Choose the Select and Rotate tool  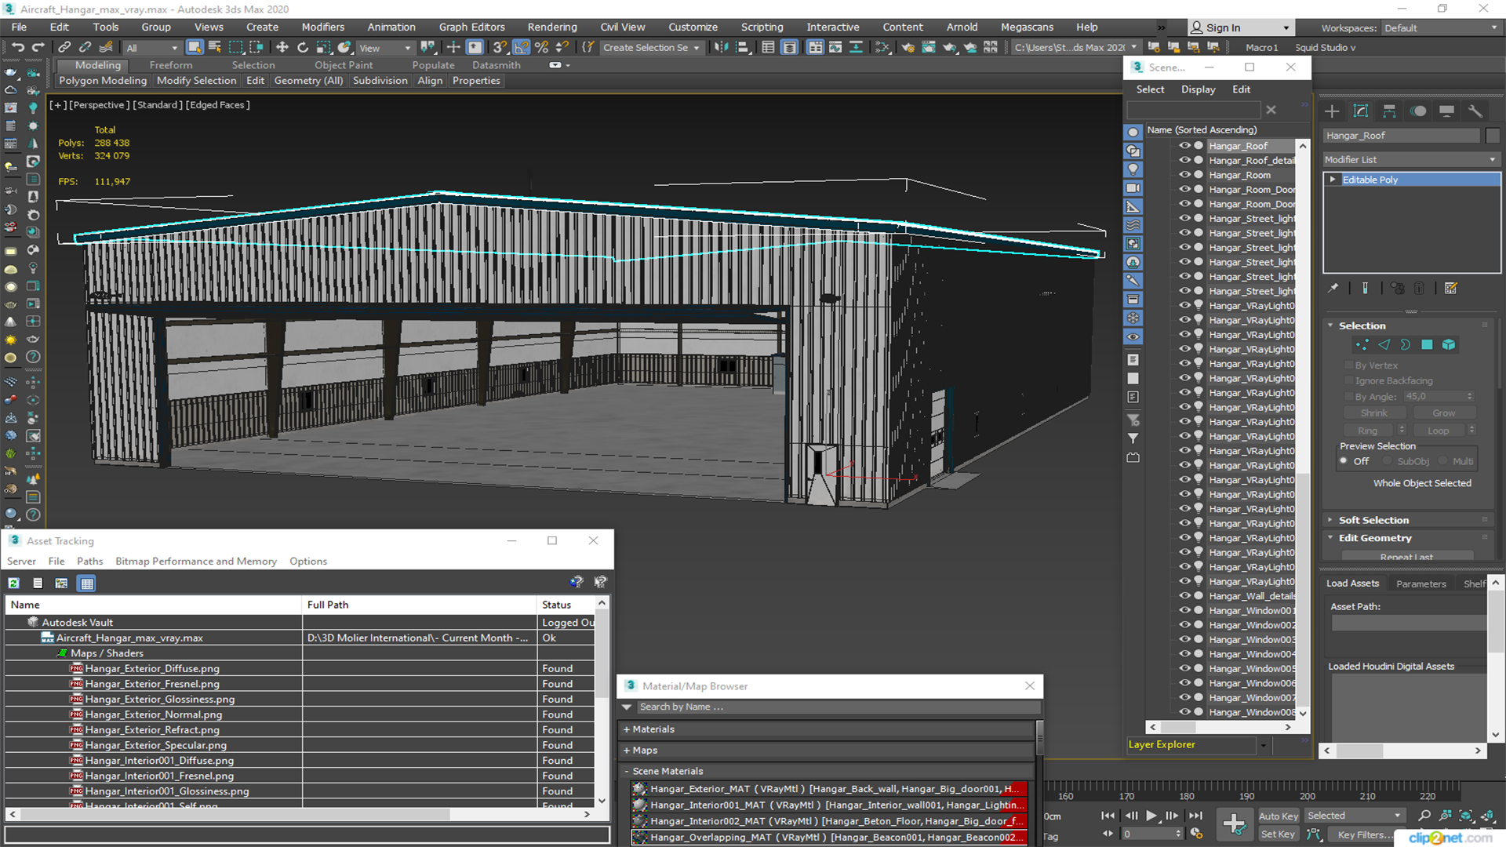coord(303,47)
